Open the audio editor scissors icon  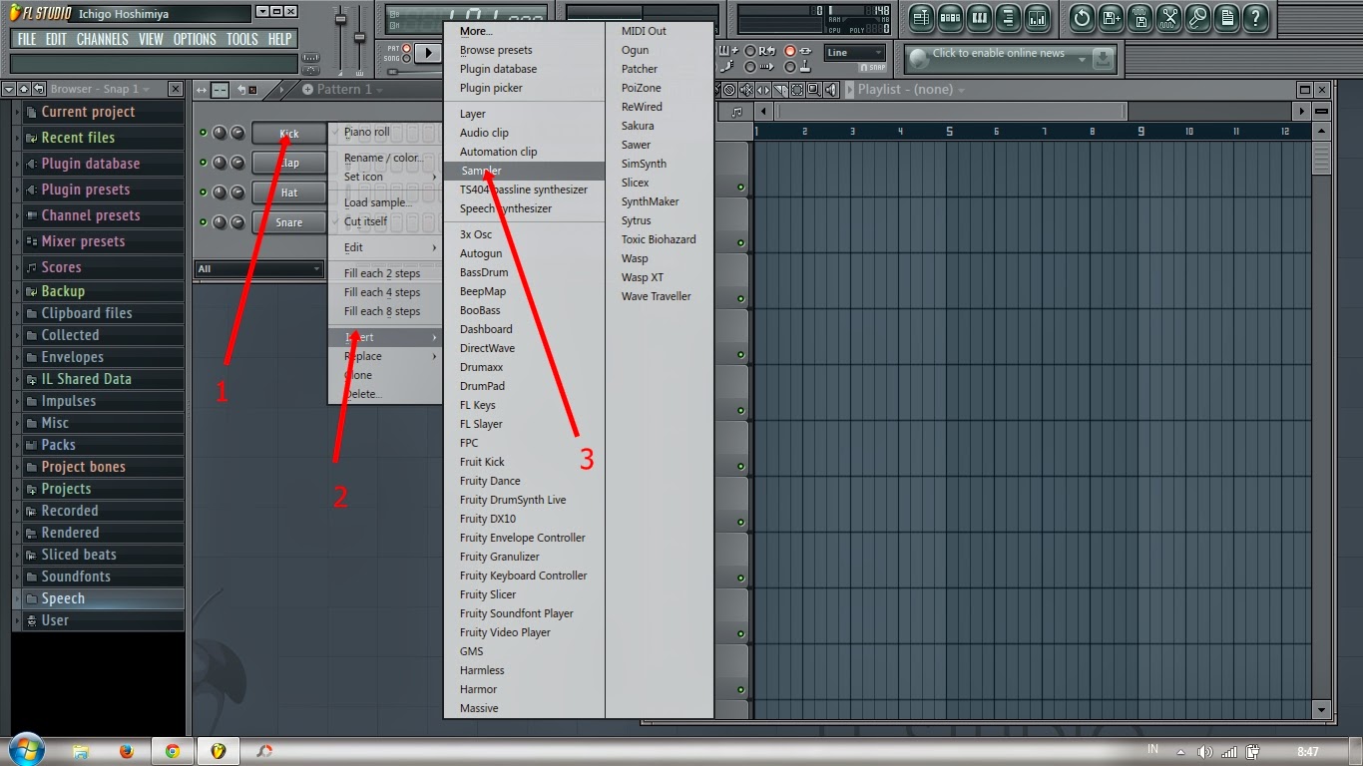click(1168, 18)
